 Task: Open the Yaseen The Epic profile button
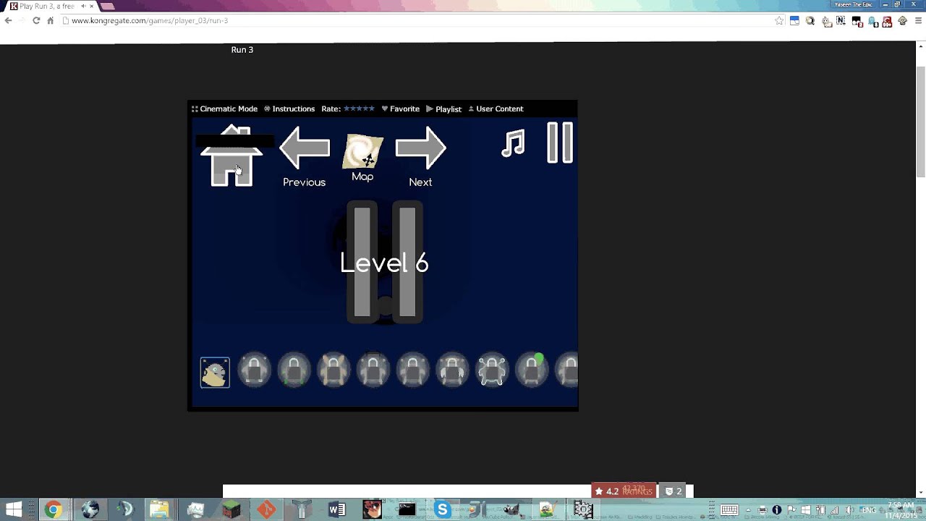(x=854, y=4)
